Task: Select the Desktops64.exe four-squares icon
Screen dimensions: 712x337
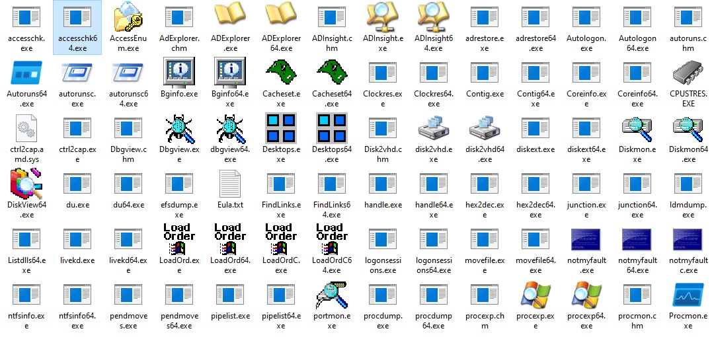Action: click(332, 128)
